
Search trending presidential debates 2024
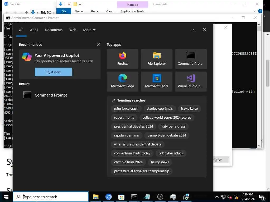133,127
